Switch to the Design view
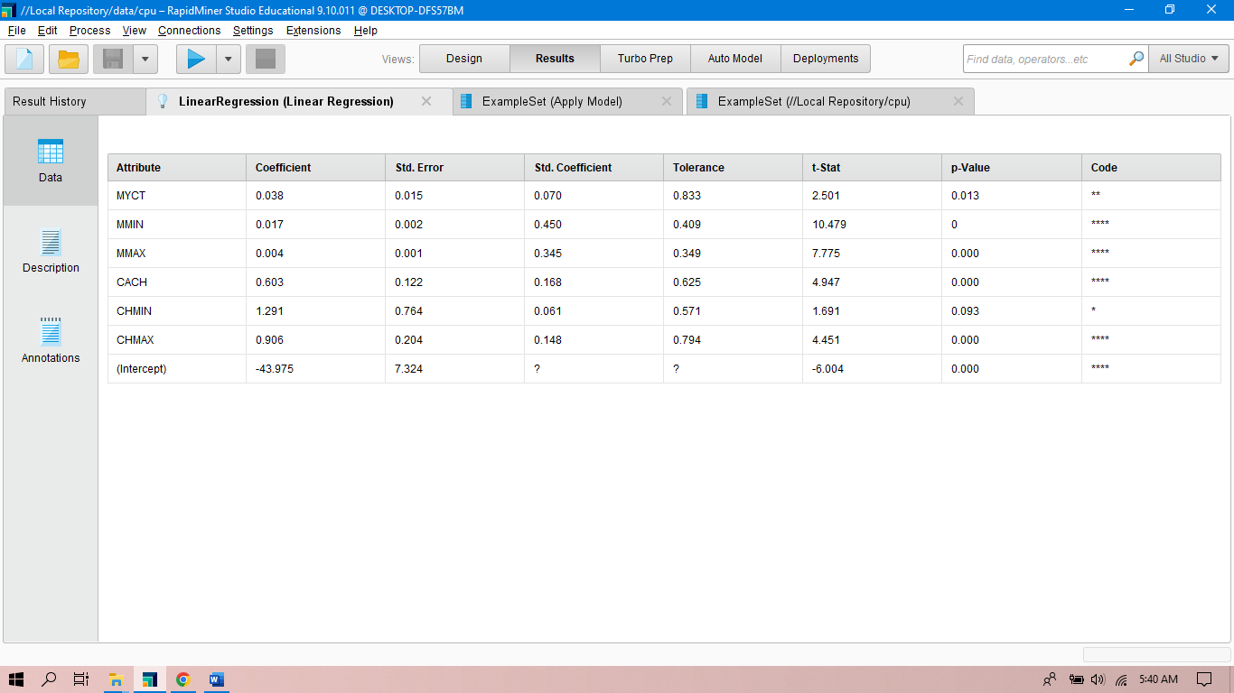This screenshot has width=1234, height=693. (464, 58)
